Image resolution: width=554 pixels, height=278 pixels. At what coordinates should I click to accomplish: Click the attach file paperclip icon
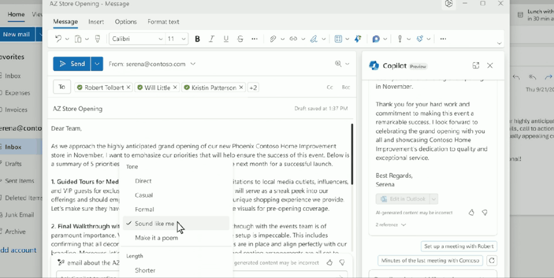[273, 39]
